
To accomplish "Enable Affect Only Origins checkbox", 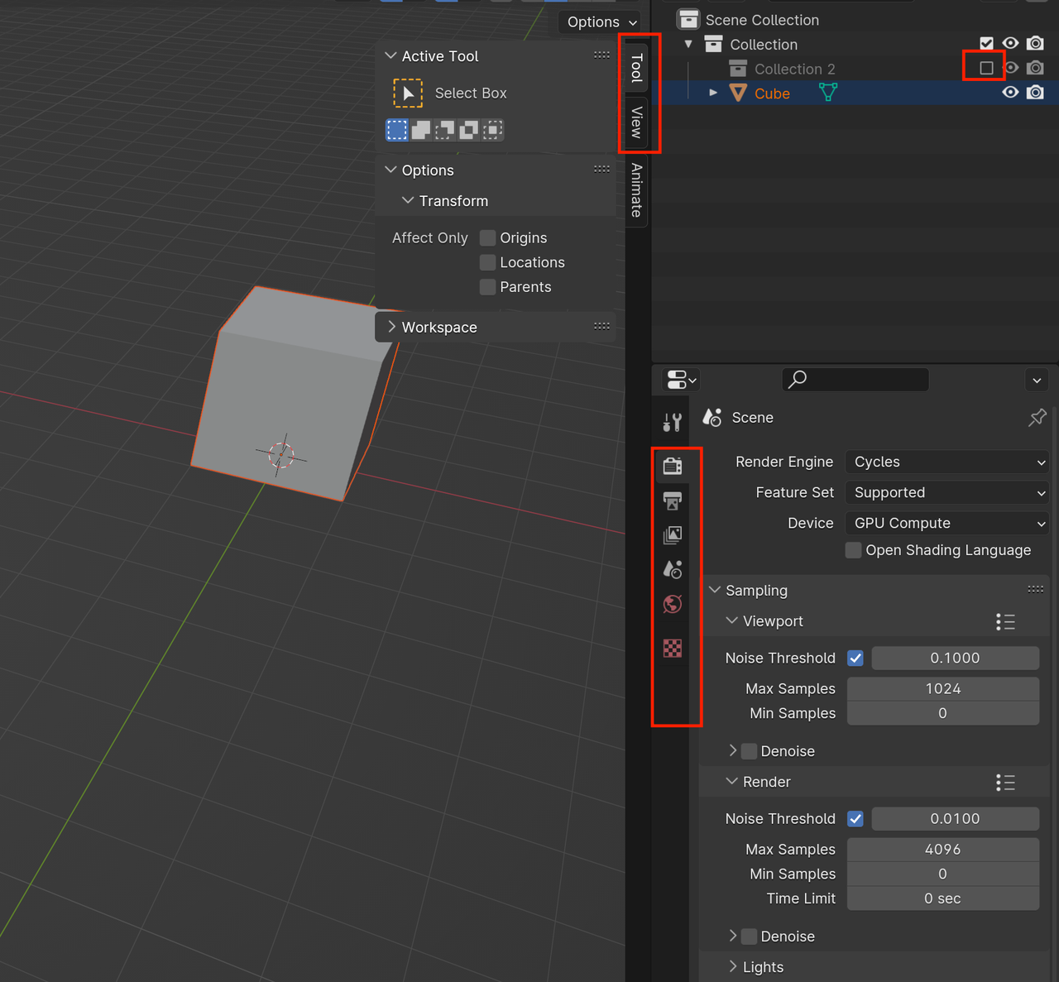I will tap(488, 238).
